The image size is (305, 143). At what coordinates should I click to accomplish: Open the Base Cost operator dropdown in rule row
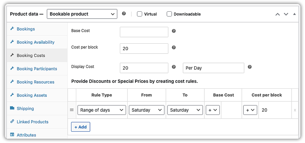point(213,110)
